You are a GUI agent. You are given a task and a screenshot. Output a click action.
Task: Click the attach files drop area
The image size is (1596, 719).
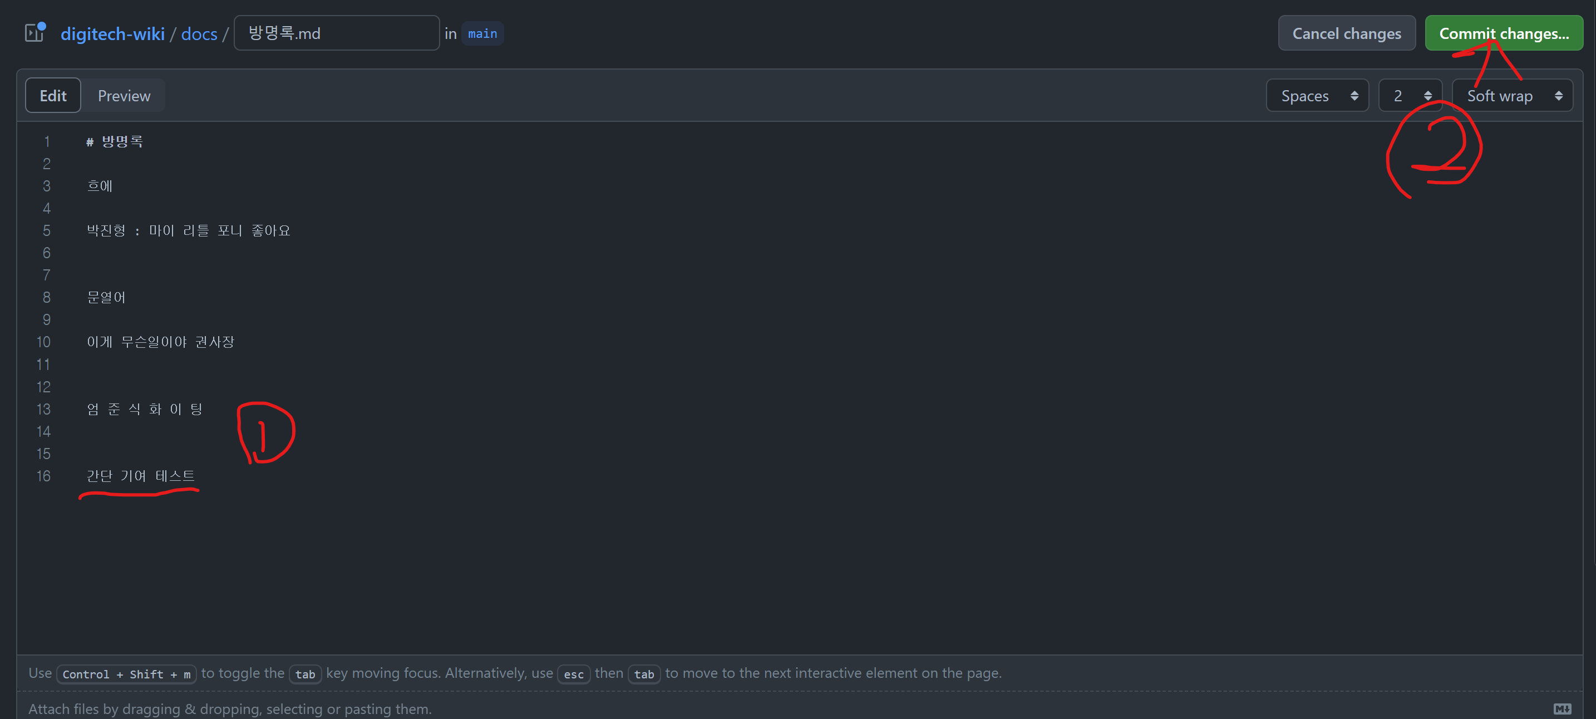pos(230,708)
